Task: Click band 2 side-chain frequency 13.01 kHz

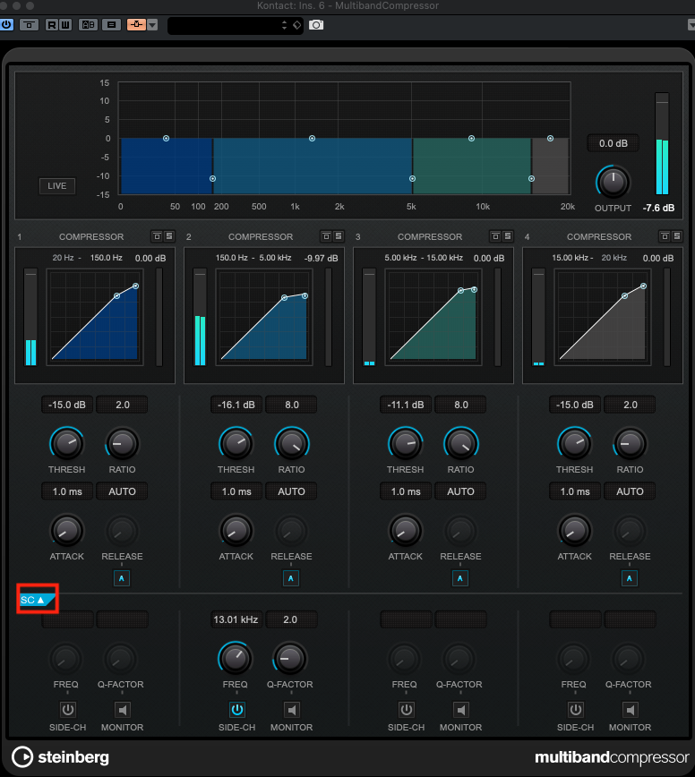Action: tap(236, 620)
